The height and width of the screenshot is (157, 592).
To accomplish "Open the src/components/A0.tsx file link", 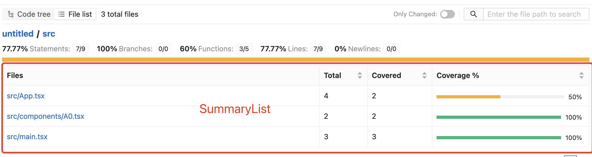I will [x=46, y=116].
